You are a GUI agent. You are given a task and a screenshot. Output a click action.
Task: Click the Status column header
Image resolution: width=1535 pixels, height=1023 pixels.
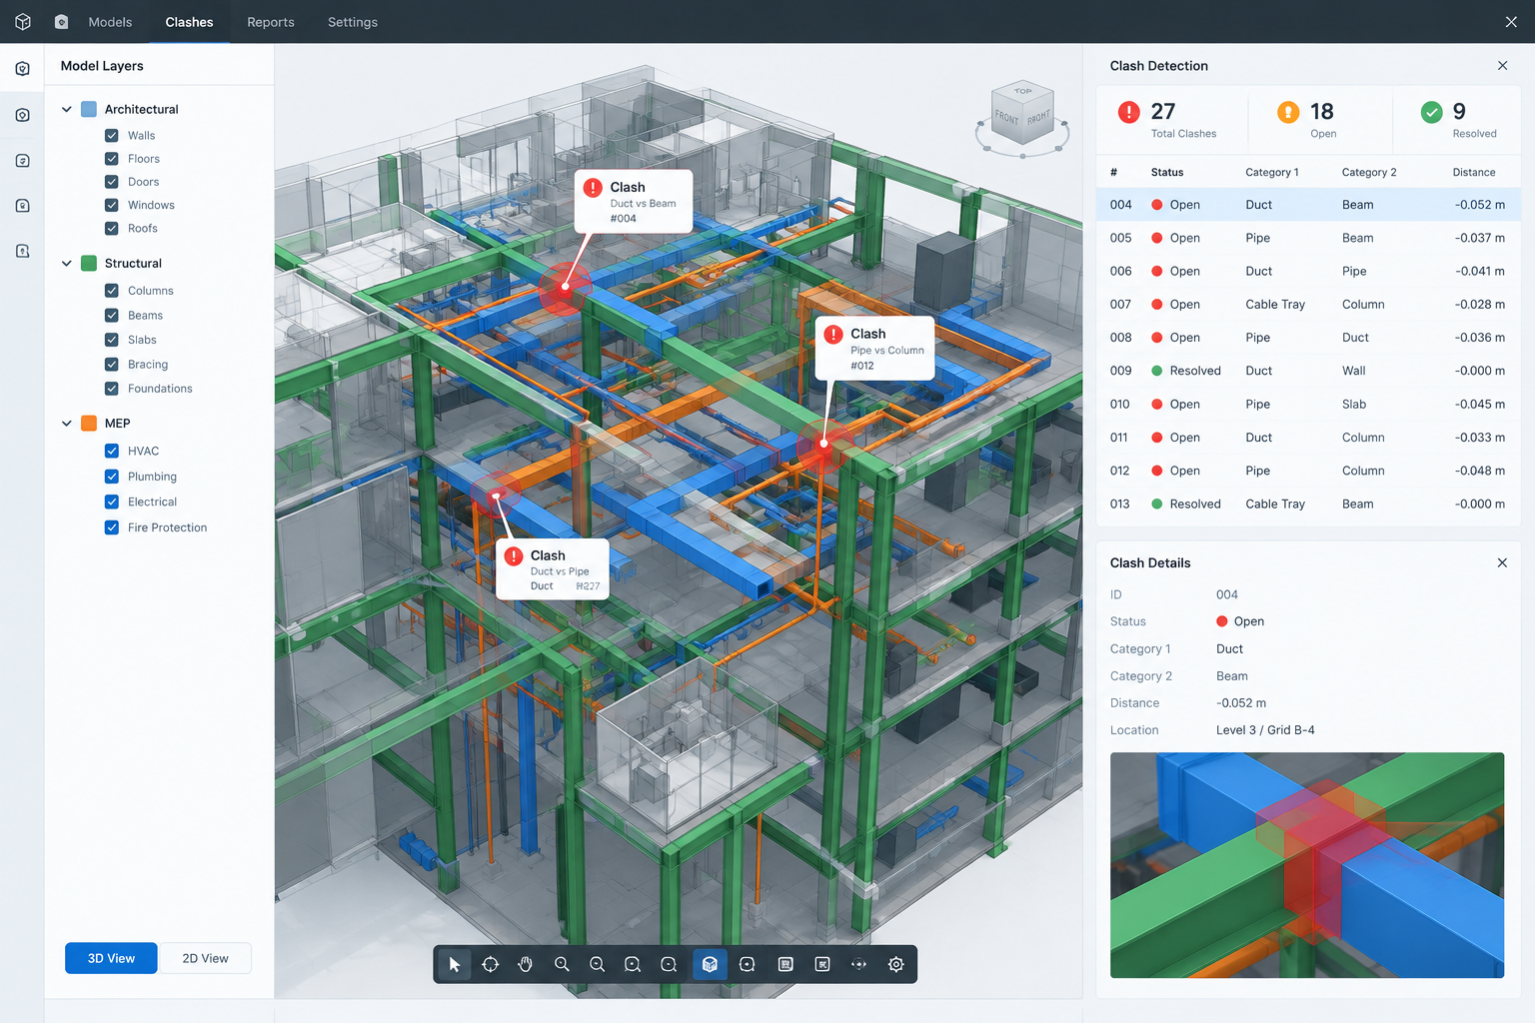[1167, 173]
